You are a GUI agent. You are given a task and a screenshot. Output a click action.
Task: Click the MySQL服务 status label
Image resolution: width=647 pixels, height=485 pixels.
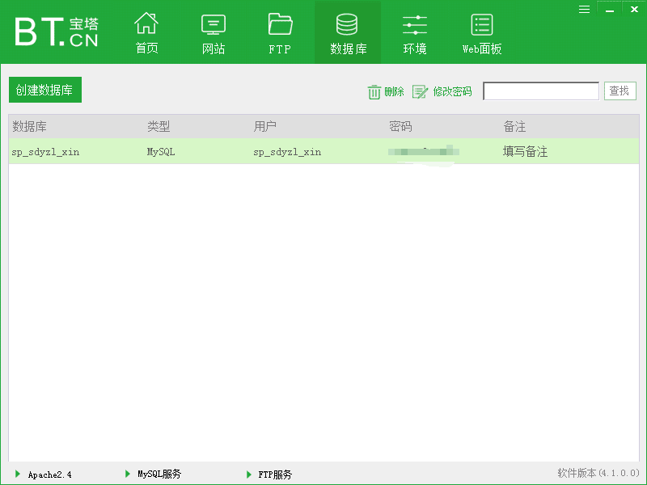click(x=159, y=474)
